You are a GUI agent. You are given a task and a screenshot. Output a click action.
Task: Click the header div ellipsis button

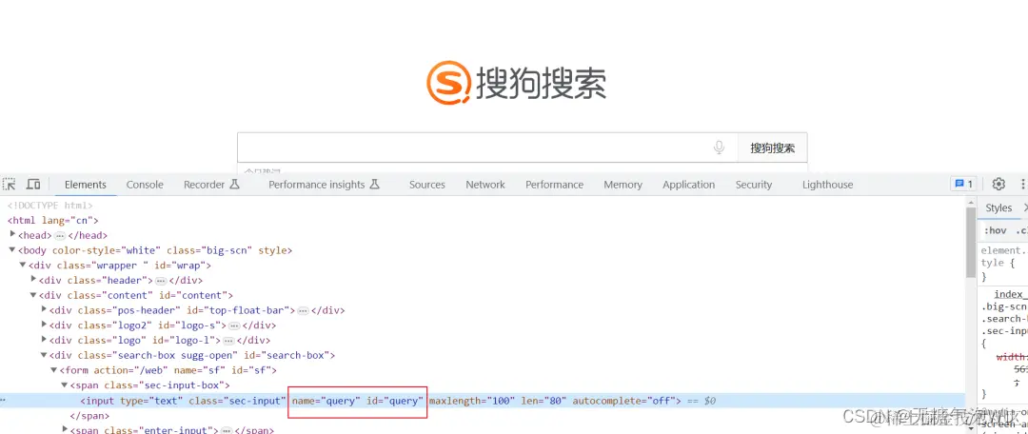pyautogui.click(x=160, y=281)
